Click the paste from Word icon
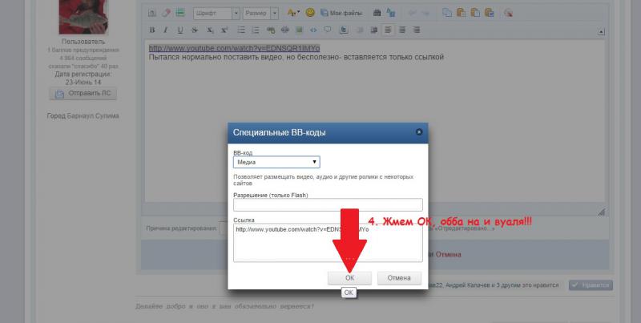Screen dimensions: 641x323 (x=489, y=13)
